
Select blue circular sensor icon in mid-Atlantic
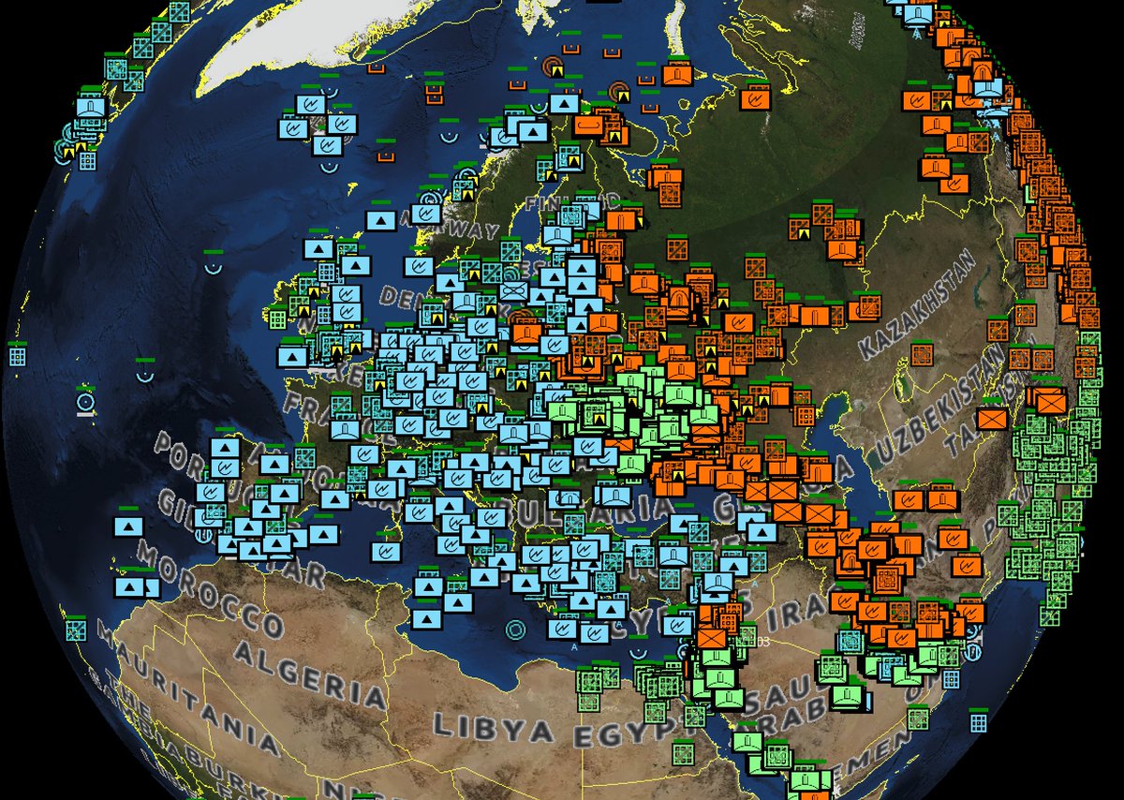(86, 403)
